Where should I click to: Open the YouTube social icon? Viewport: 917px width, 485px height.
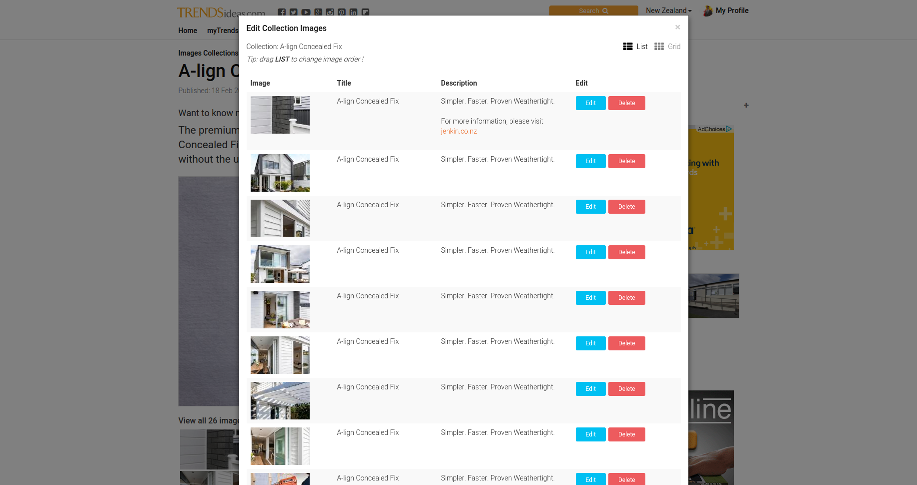point(306,12)
